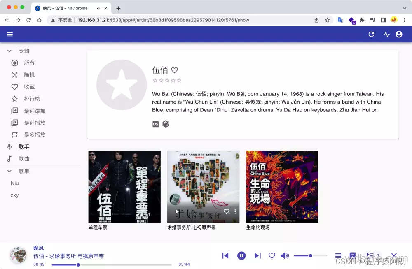Click the browser address bar URL
Viewport: 412px width, 269px height.
(x=163, y=20)
